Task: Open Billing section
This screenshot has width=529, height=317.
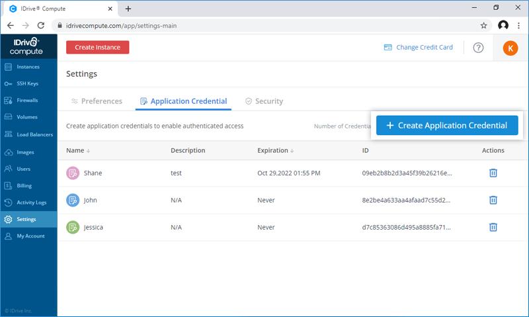Action: pyautogui.click(x=28, y=186)
